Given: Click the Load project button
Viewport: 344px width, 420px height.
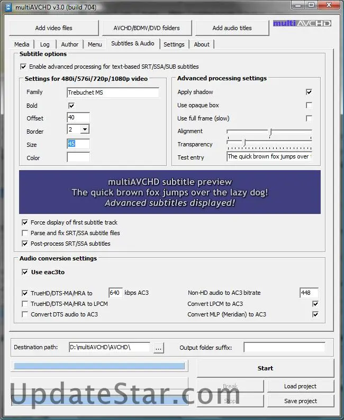Looking at the screenshot, I should click(300, 386).
